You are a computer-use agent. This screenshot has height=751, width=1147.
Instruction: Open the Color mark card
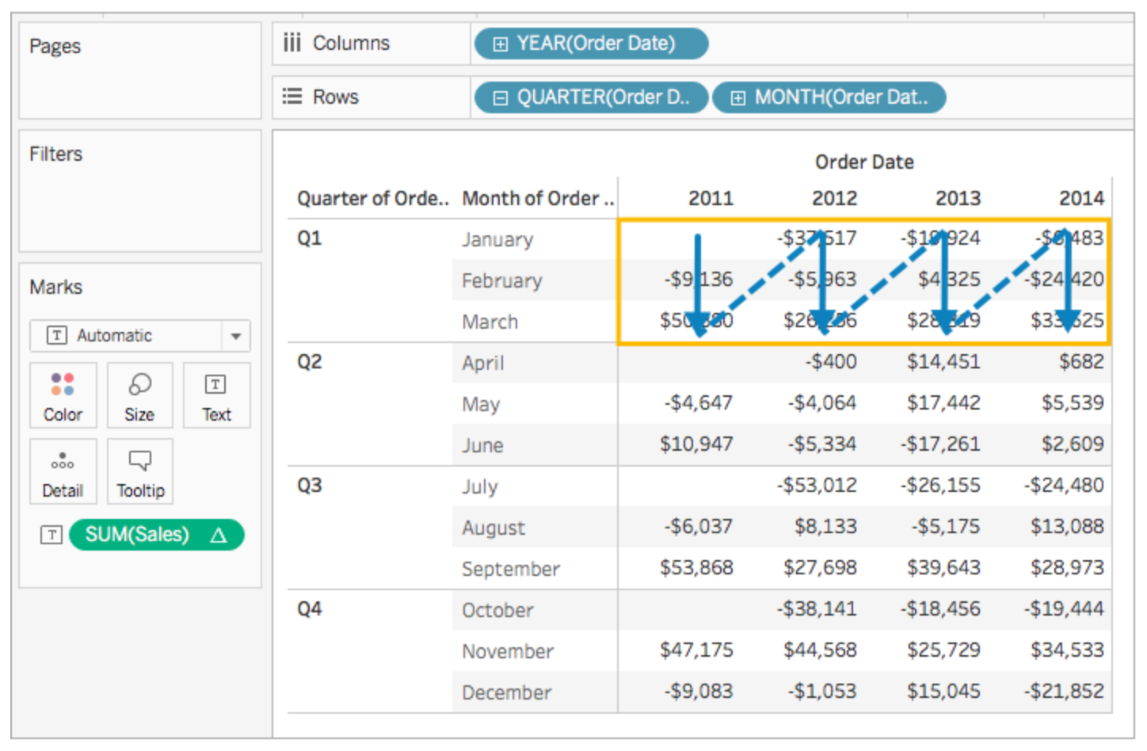click(63, 395)
